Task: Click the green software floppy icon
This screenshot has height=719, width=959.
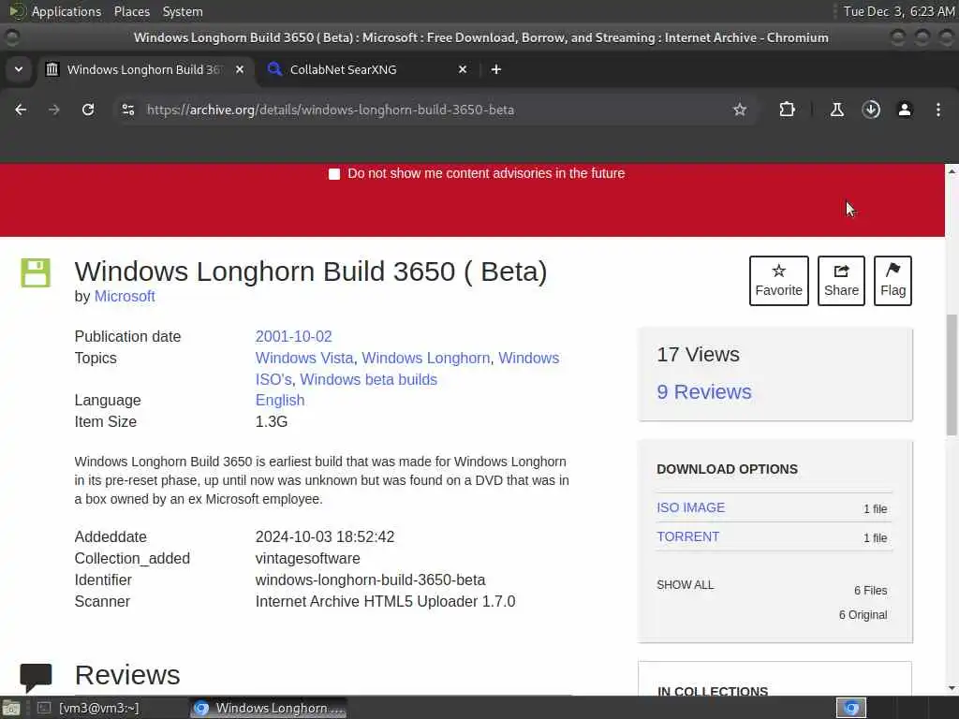Action: (36, 272)
